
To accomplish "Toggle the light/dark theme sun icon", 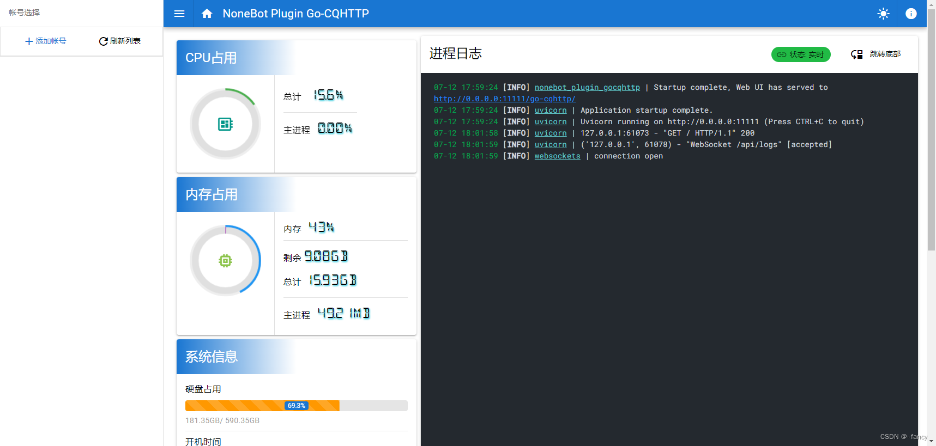I will (883, 14).
